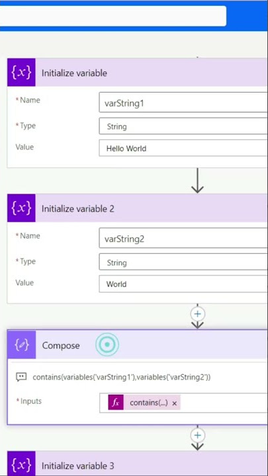Collapse the Initialize variable 2 header
The width and height of the screenshot is (268, 476).
point(152,208)
